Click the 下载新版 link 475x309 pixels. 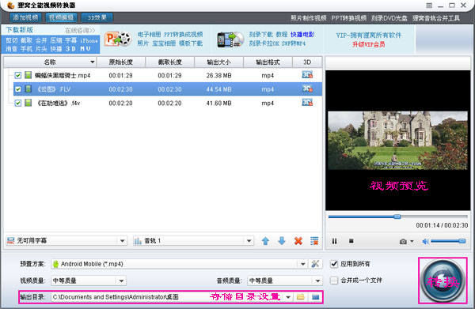tap(19, 30)
